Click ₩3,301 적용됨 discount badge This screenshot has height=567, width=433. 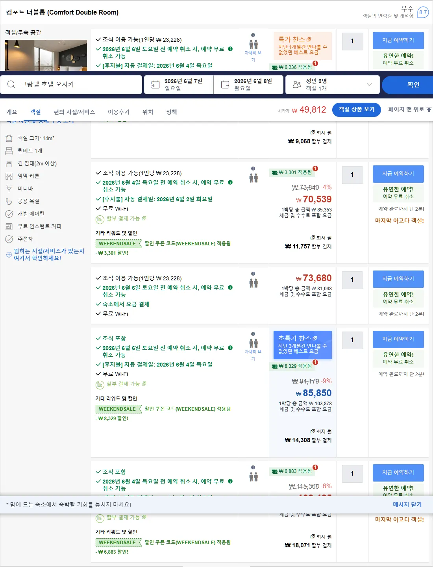(x=292, y=172)
